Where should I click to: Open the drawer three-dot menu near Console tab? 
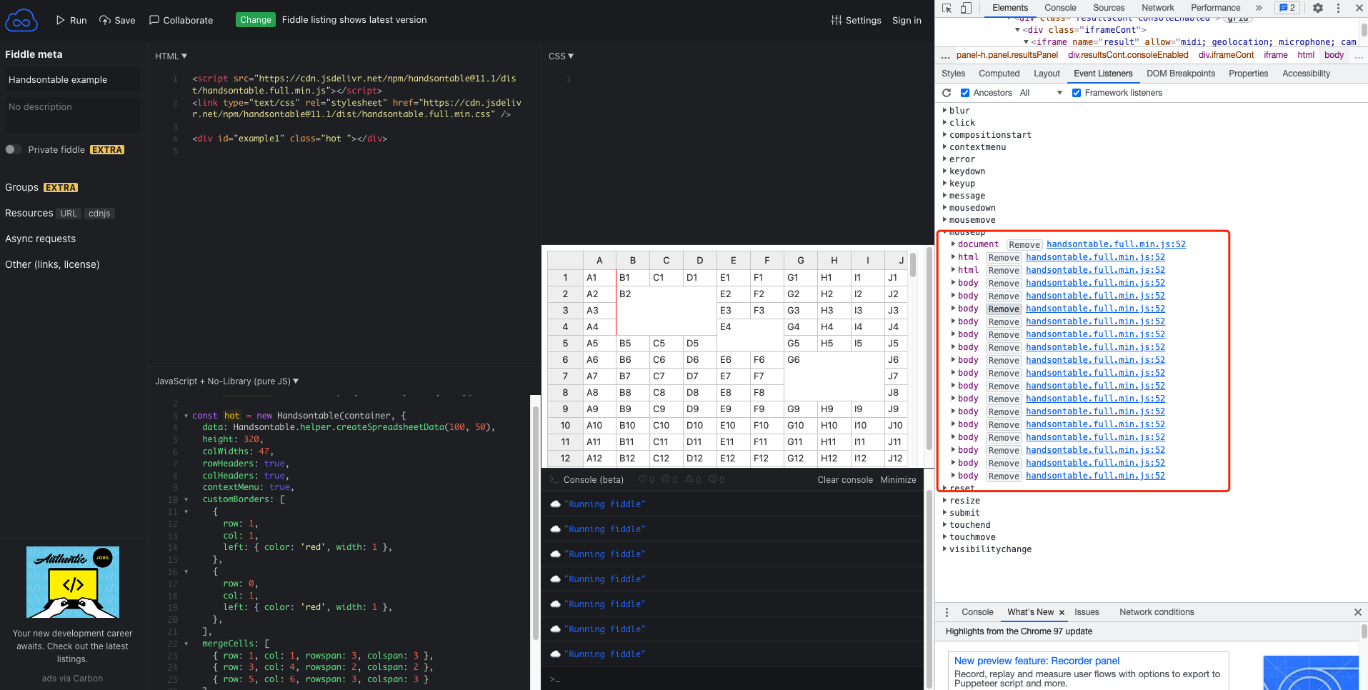[x=947, y=612]
